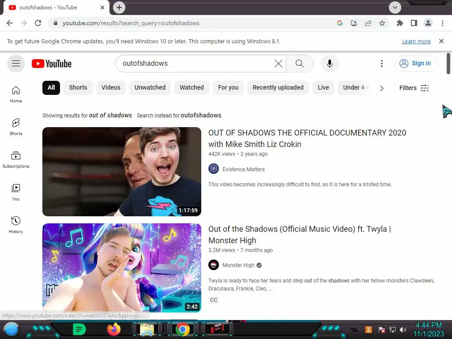
Task: Open History from the sidebar
Action: pos(16,225)
